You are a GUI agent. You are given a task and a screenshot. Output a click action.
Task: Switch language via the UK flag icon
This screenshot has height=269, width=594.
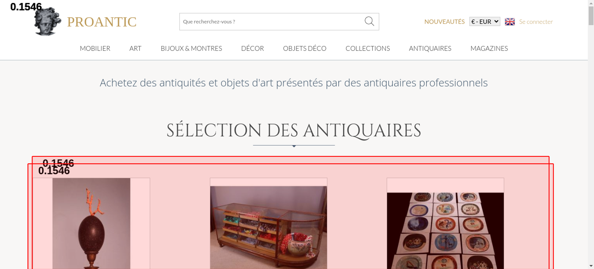click(510, 22)
